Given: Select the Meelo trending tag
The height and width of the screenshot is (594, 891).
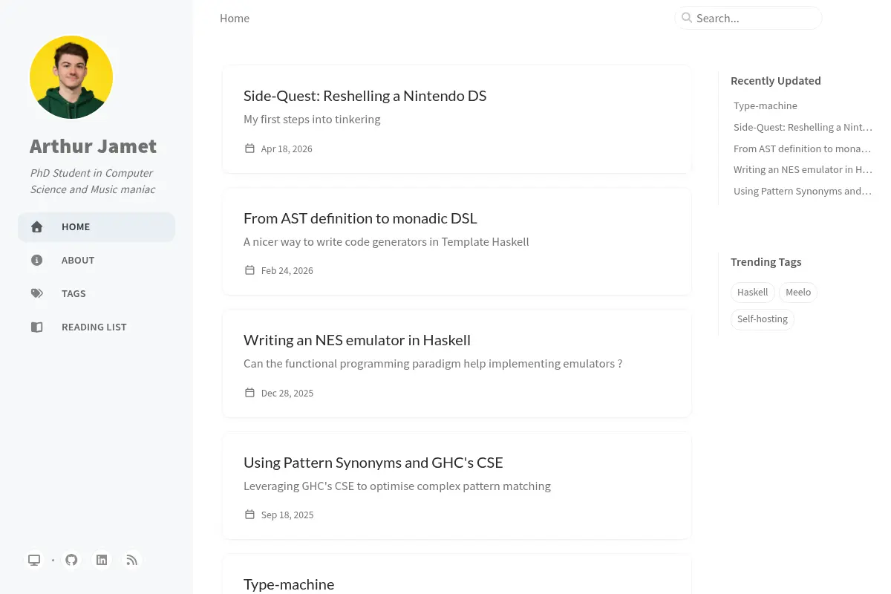Looking at the screenshot, I should tap(798, 293).
